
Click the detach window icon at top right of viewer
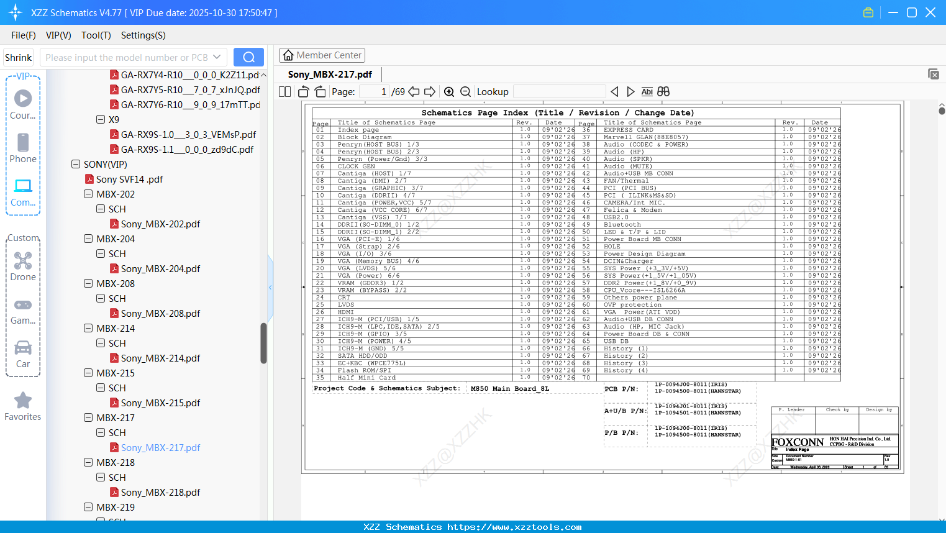(x=933, y=74)
